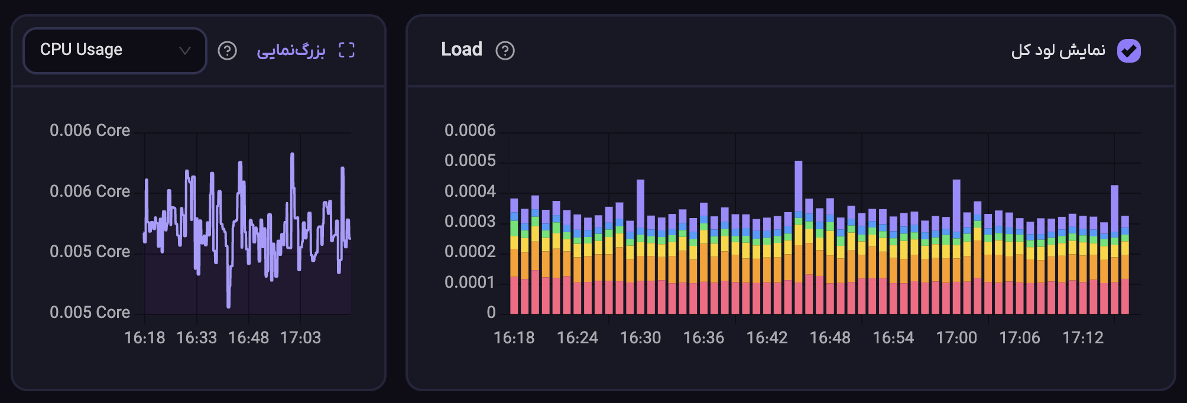The image size is (1187, 403).
Task: Uncheck the نمایش لود کل checkbox
Action: tap(1128, 51)
